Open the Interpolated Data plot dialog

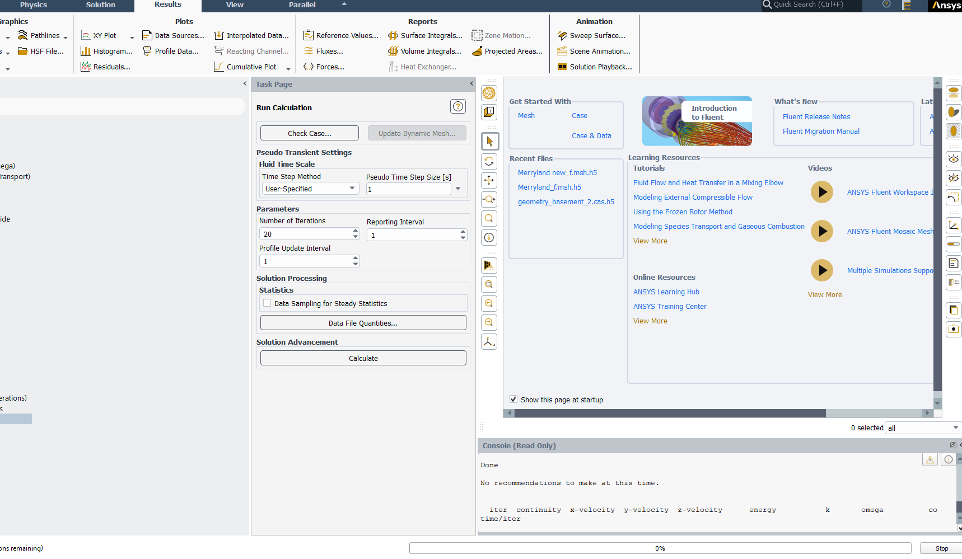click(x=251, y=35)
